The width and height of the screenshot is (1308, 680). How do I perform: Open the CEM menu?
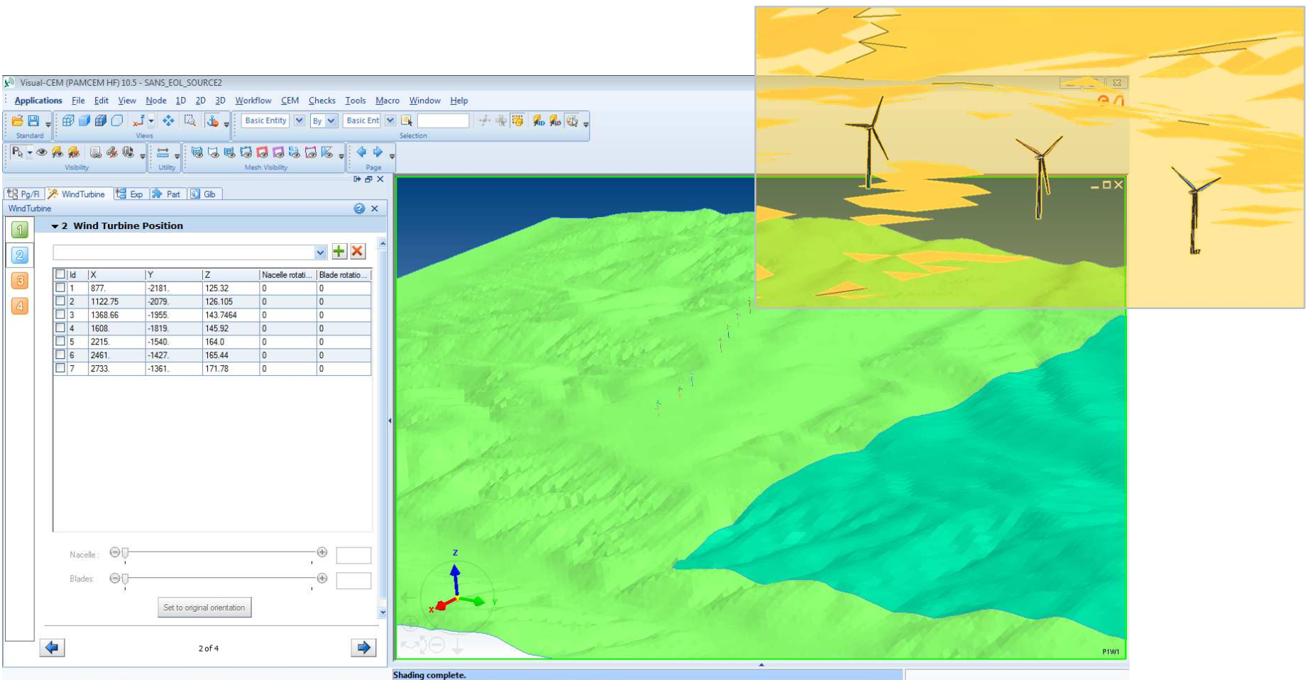(290, 101)
